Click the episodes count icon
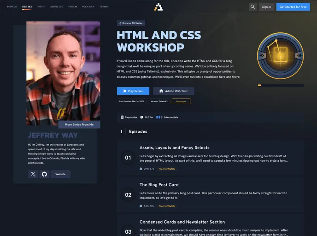 click(x=122, y=117)
